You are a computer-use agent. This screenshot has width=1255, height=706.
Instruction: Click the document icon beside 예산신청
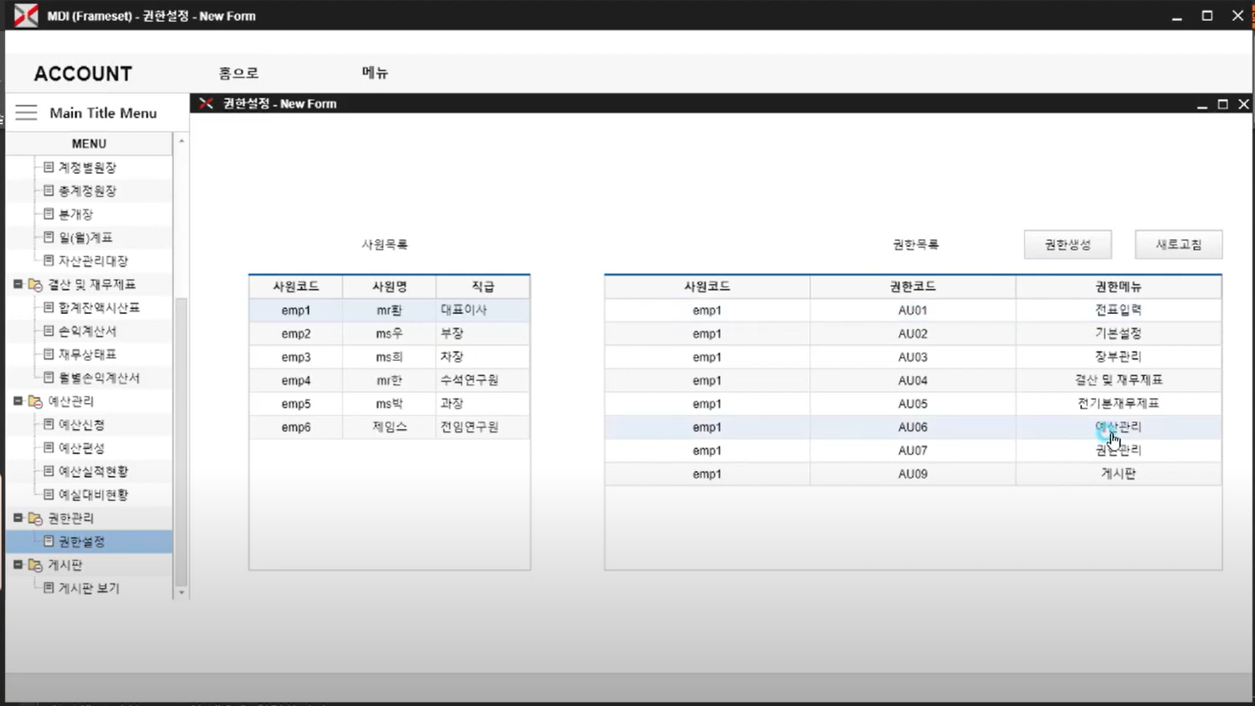pyautogui.click(x=49, y=424)
